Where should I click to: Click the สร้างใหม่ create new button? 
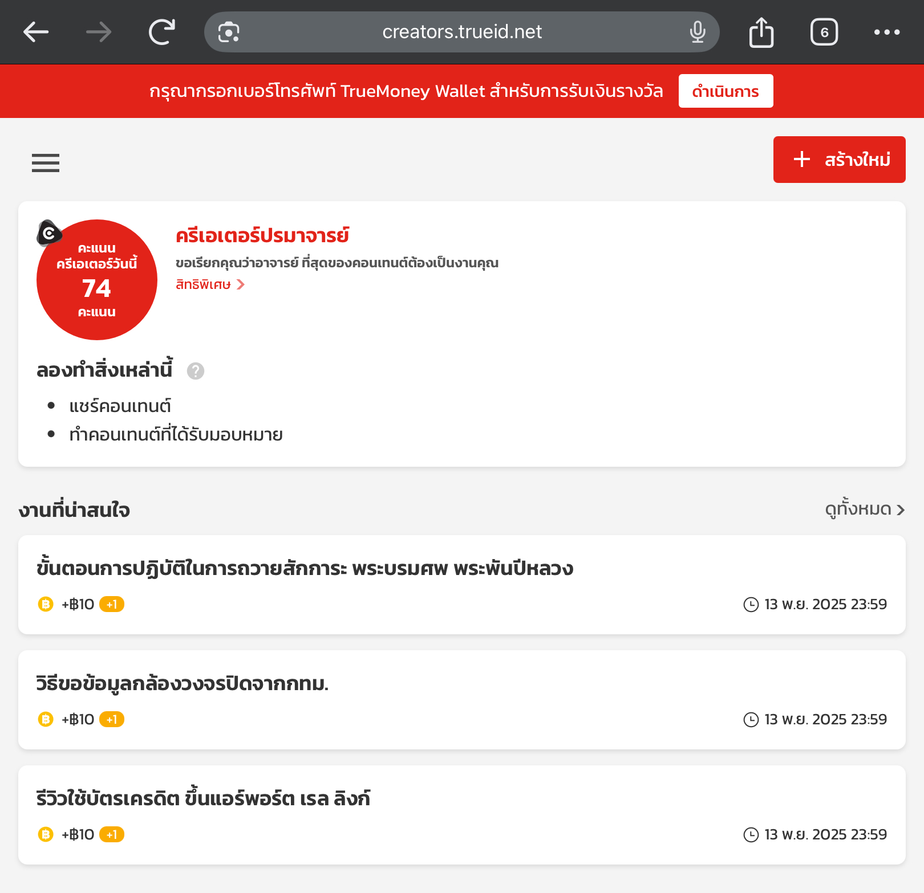tap(840, 160)
